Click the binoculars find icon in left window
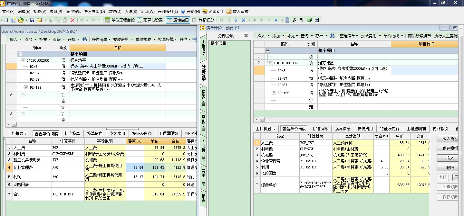Screen dimensions: 464x216 (x=84, y=39)
